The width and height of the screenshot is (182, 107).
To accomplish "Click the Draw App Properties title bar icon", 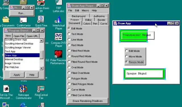I will click(69, 6).
